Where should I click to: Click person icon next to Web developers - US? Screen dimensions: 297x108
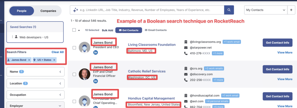16,37
